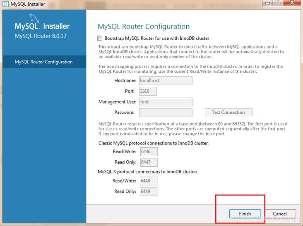
Task: Select MySQL Router Configuration step in sidebar
Action: coord(44,62)
